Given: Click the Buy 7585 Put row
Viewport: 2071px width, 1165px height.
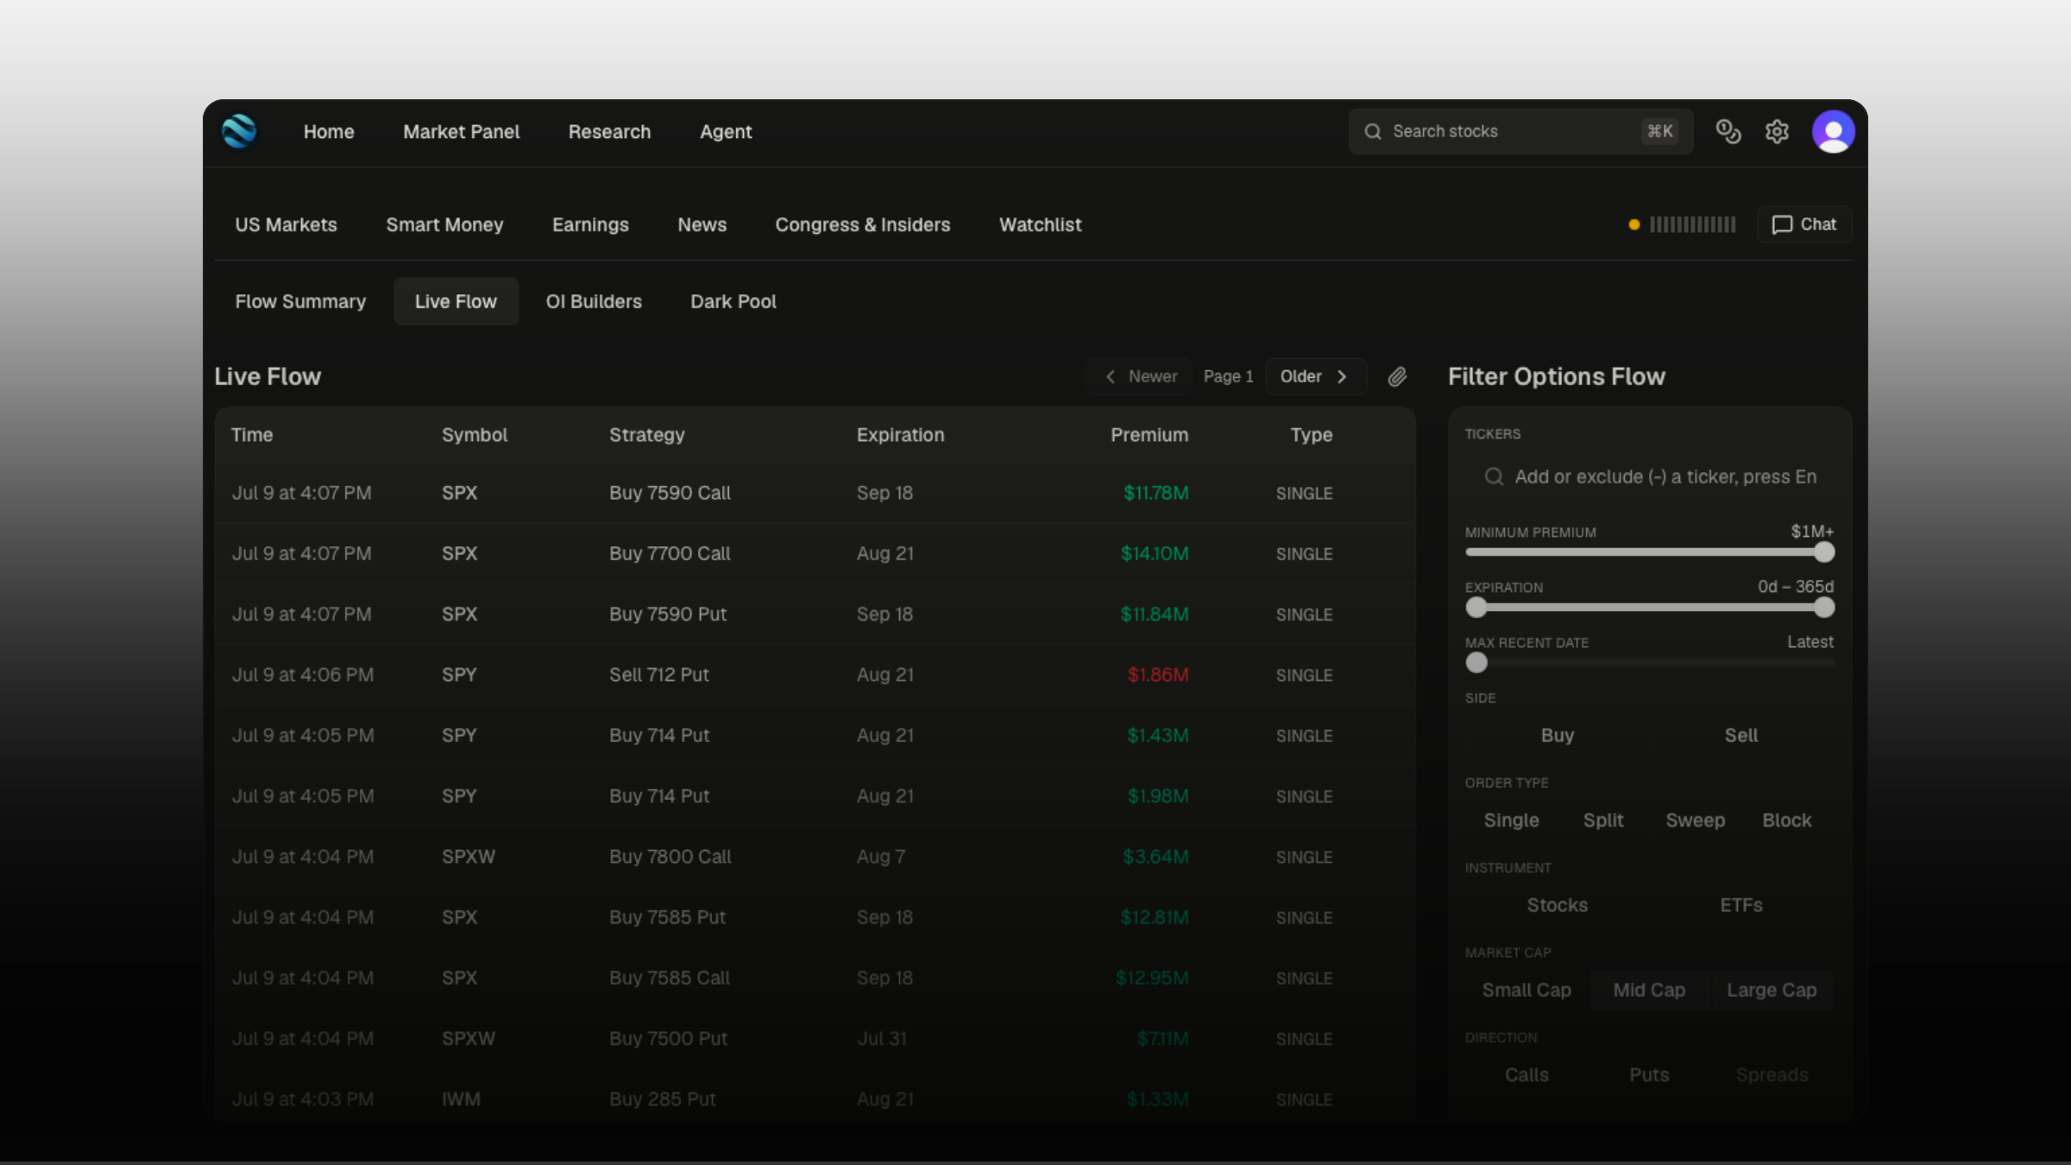Looking at the screenshot, I should 815,917.
